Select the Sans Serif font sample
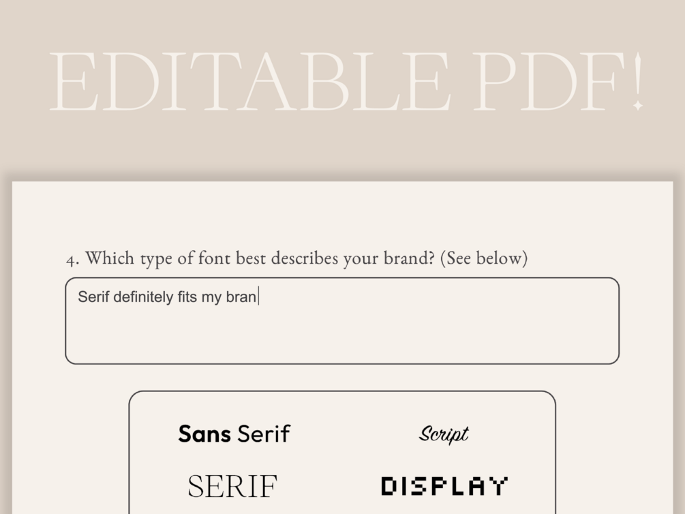The width and height of the screenshot is (685, 514). click(x=234, y=434)
